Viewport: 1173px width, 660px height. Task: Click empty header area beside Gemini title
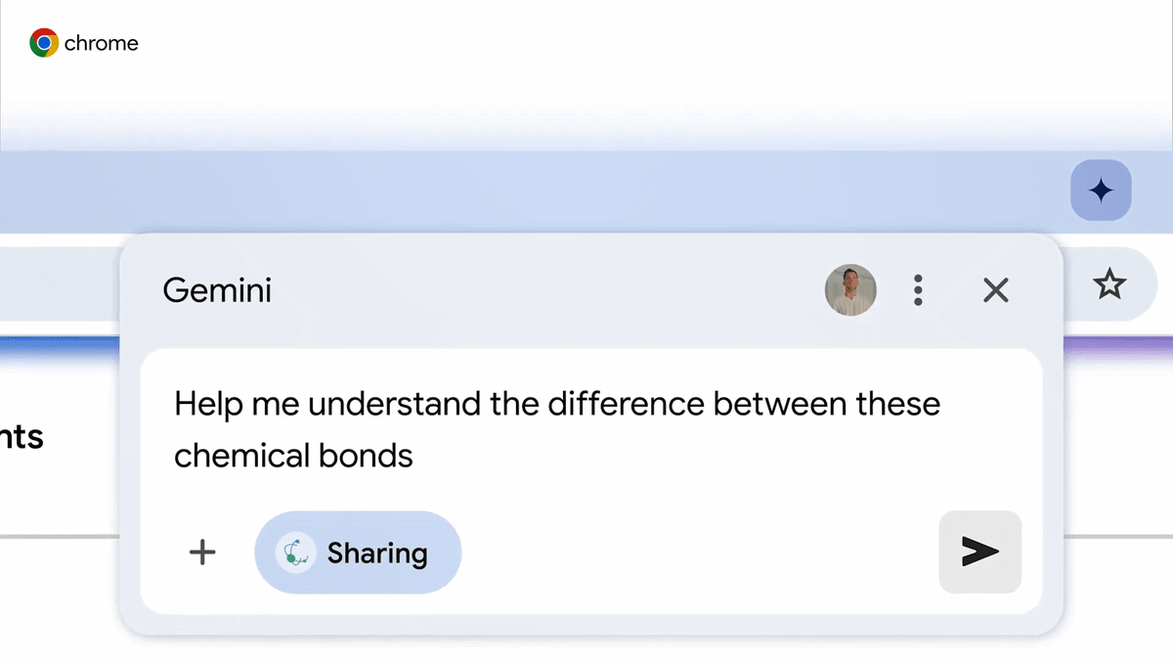[x=547, y=290]
